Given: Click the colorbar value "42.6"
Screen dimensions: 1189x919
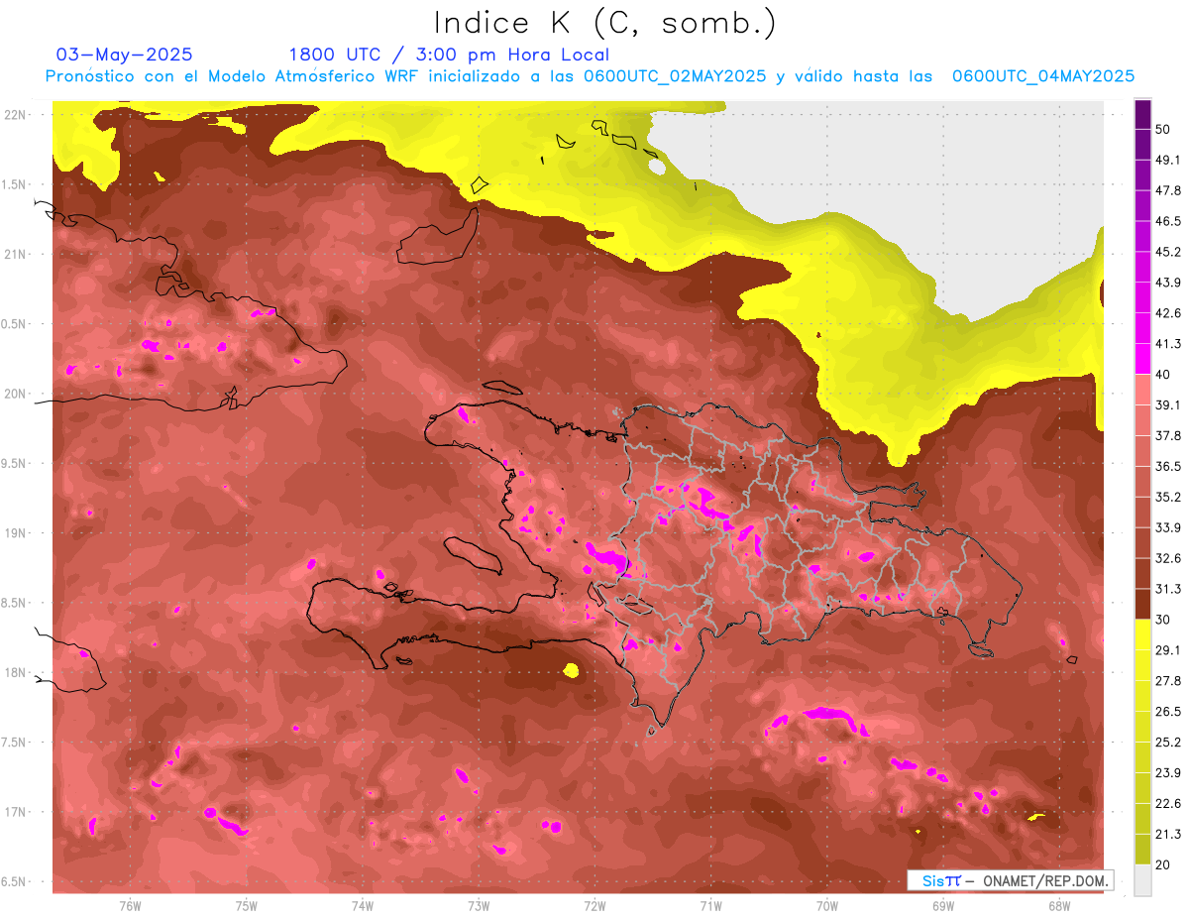Looking at the screenshot, I should [x=1168, y=313].
